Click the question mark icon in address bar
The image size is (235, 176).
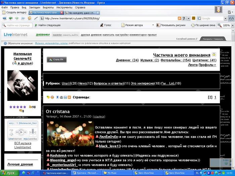pyautogui.click(x=184, y=18)
